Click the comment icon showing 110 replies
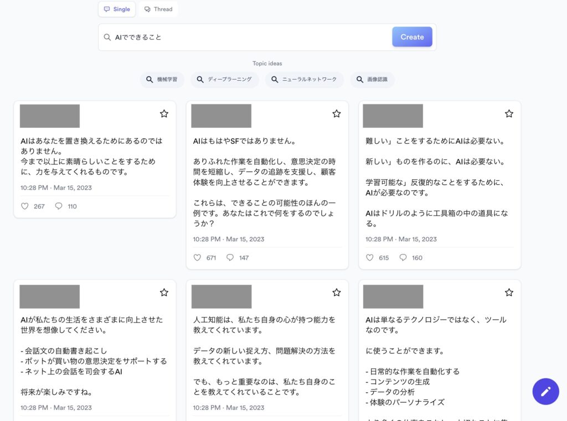The height and width of the screenshot is (421, 567). [59, 206]
